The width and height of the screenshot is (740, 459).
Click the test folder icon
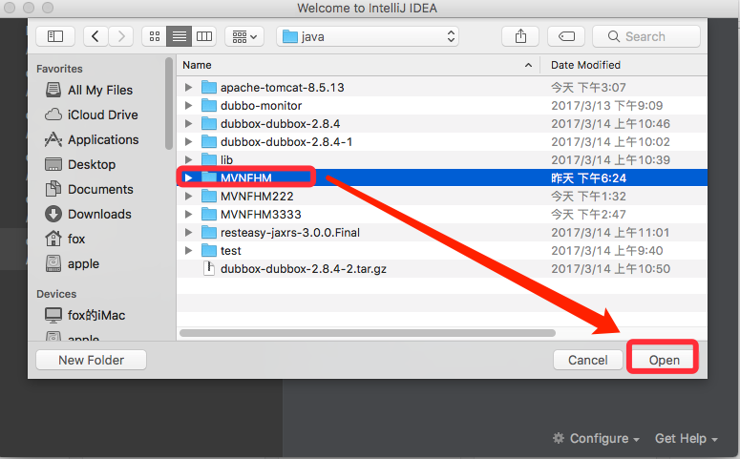[208, 250]
